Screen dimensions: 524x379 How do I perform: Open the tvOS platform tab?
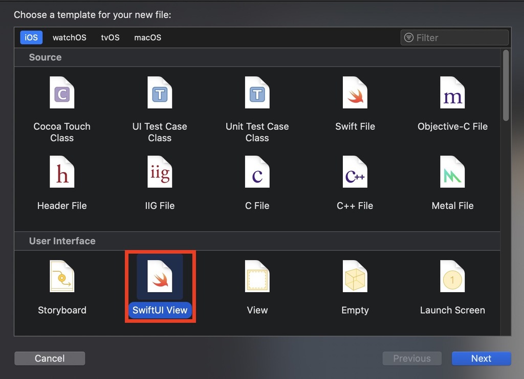(111, 37)
